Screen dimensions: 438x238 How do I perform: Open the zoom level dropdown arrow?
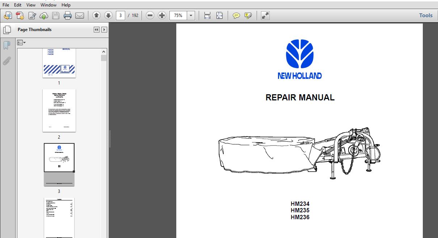(191, 16)
